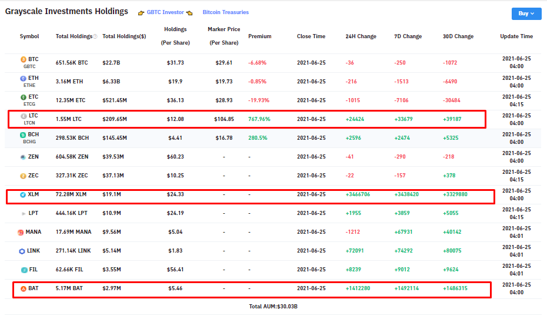Click the Grayscale Investments Holdings title
Screen dimensions: 547x316
pos(66,12)
